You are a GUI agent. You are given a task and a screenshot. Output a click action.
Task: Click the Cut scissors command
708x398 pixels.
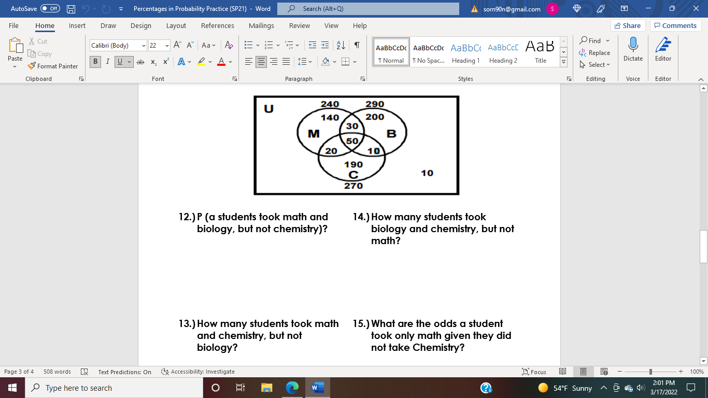pyautogui.click(x=38, y=41)
